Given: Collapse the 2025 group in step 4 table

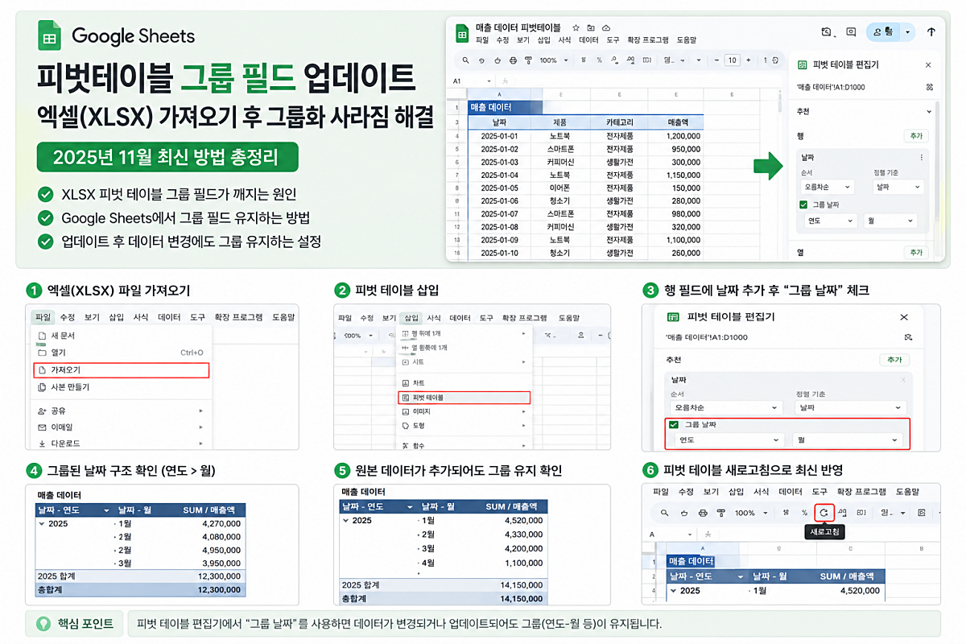Looking at the screenshot, I should (x=42, y=523).
